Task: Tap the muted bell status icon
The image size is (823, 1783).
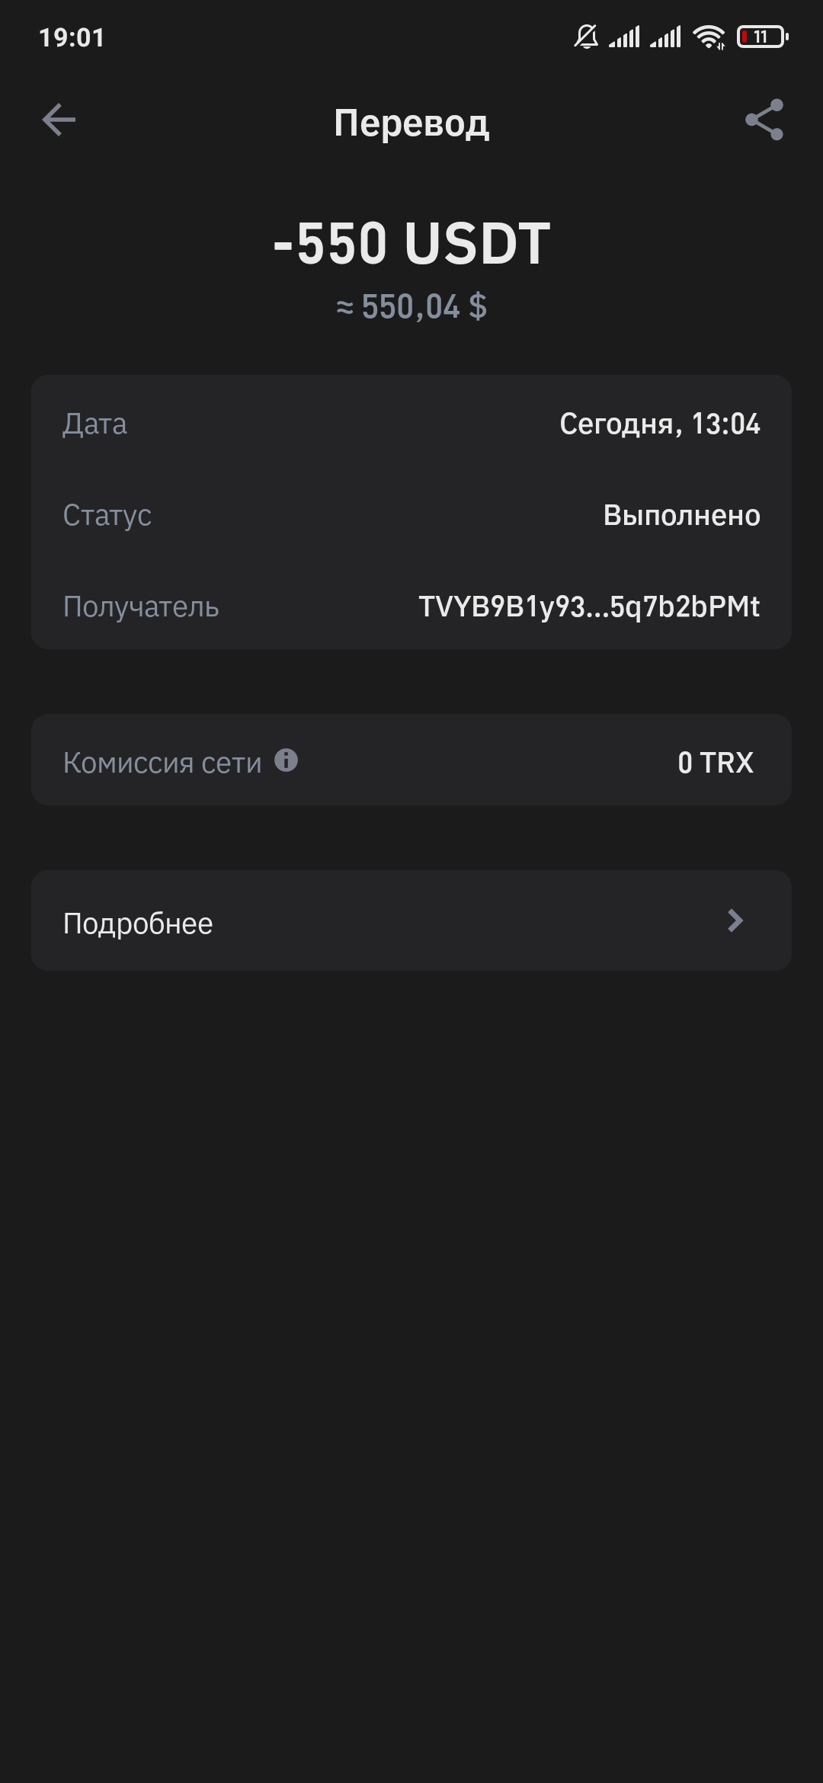Action: tap(585, 37)
